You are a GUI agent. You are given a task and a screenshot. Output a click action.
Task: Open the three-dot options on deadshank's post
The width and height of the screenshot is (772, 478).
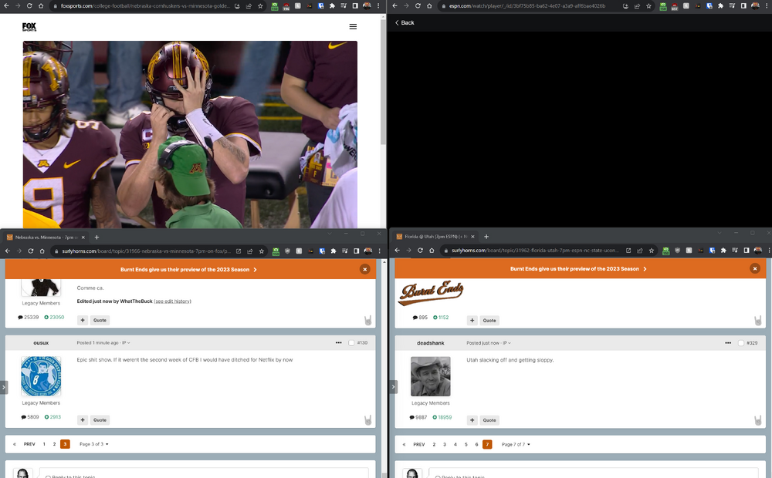pos(728,342)
